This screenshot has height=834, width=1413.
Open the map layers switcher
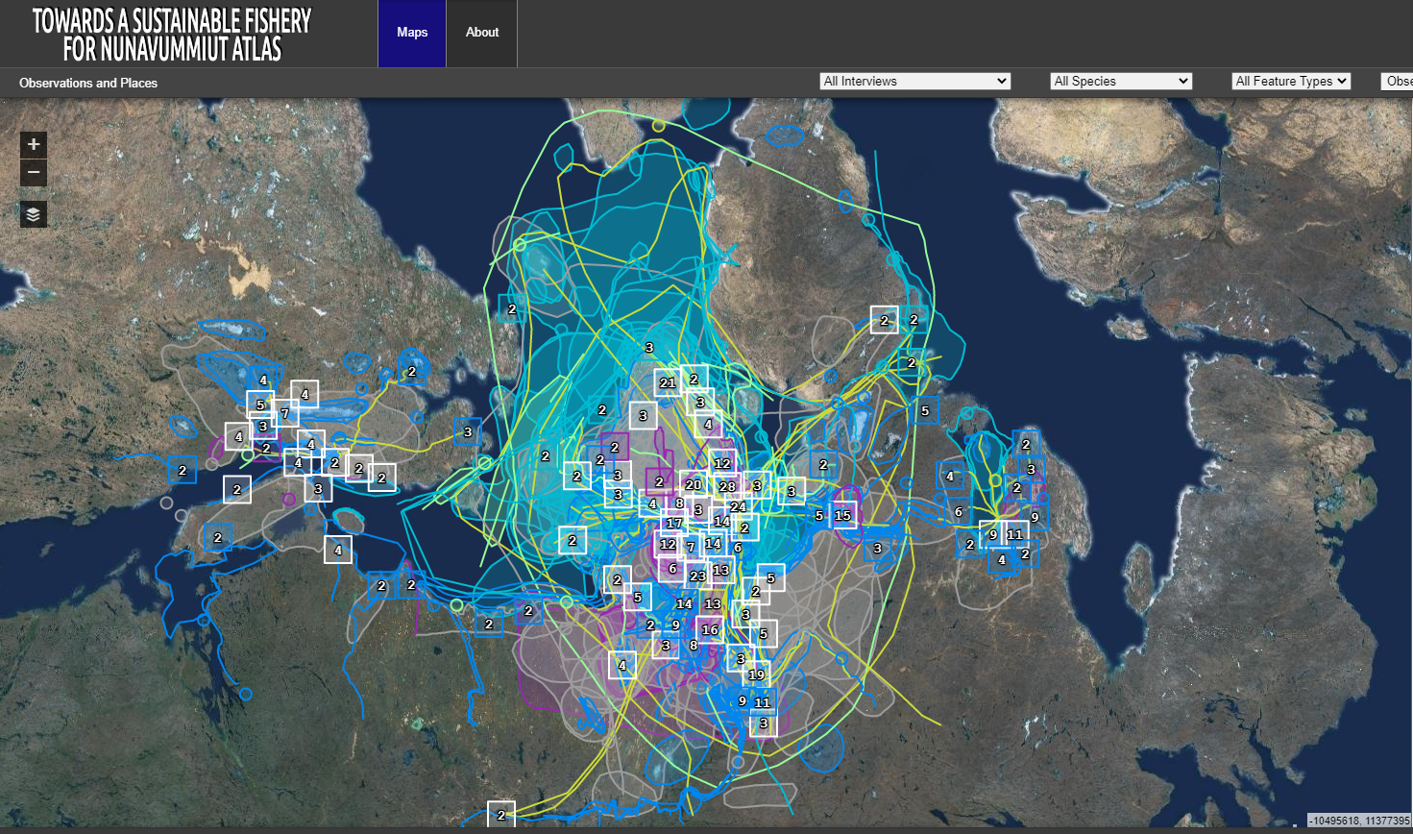coord(34,214)
